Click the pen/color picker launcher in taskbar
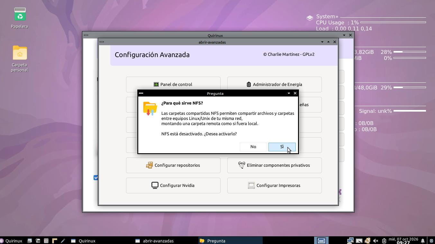The height and width of the screenshot is (244, 435). (x=63, y=241)
